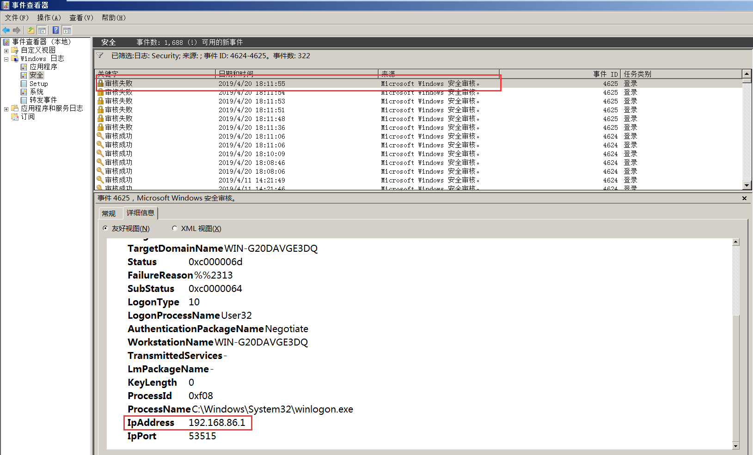Open Help via the blue question mark icon
This screenshot has width=753, height=455.
tap(55, 30)
